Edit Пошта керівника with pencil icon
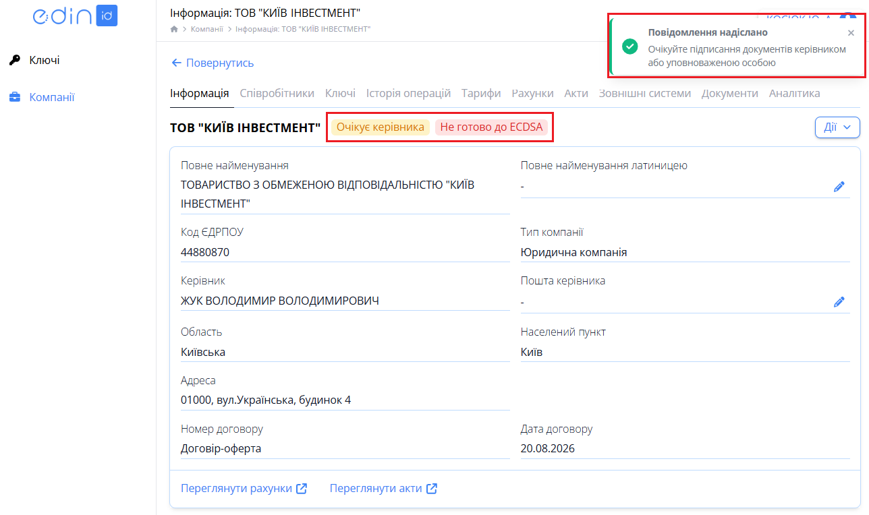The width and height of the screenshot is (869, 515). coord(839,302)
